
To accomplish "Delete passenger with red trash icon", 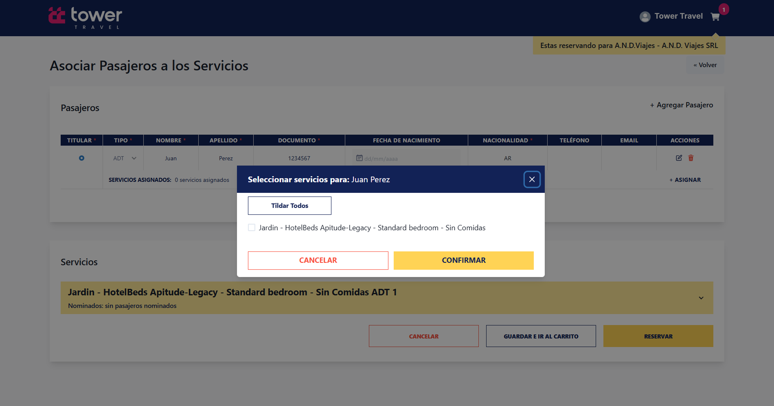I will click(691, 158).
